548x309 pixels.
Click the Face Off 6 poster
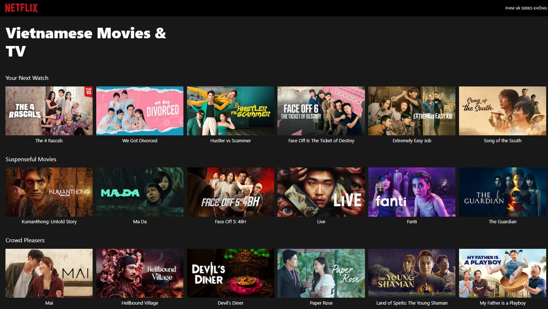[x=321, y=111]
